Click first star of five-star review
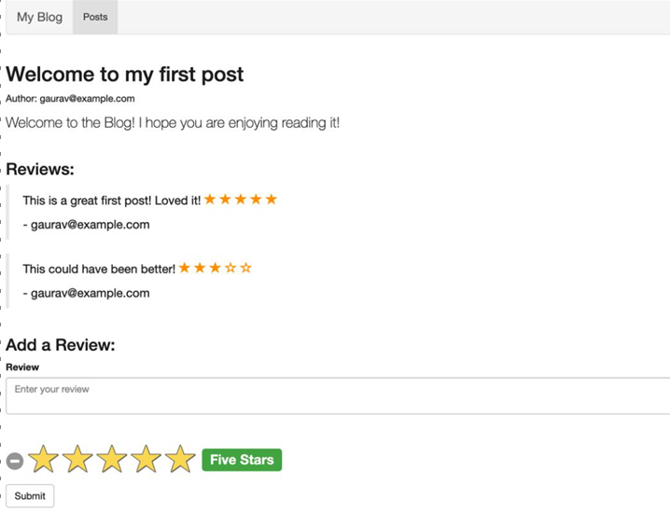Viewport: 671px width, 512px height. coord(210,200)
